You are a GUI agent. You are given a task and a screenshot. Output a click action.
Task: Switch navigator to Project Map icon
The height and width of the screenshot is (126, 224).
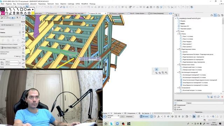pos(212,15)
